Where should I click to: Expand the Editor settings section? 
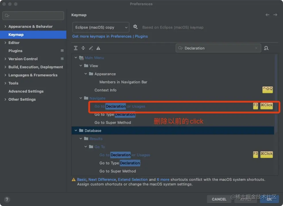5,43
